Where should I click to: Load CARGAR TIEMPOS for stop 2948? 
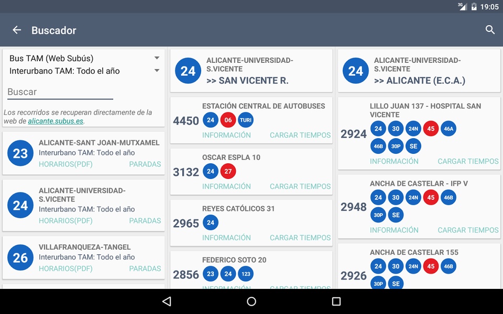468,230
